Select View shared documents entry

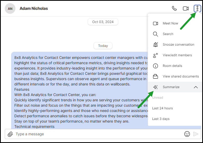175,76
